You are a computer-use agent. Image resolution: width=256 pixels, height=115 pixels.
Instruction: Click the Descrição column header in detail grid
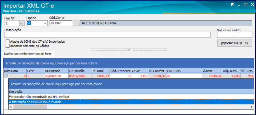pyautogui.click(x=131, y=92)
